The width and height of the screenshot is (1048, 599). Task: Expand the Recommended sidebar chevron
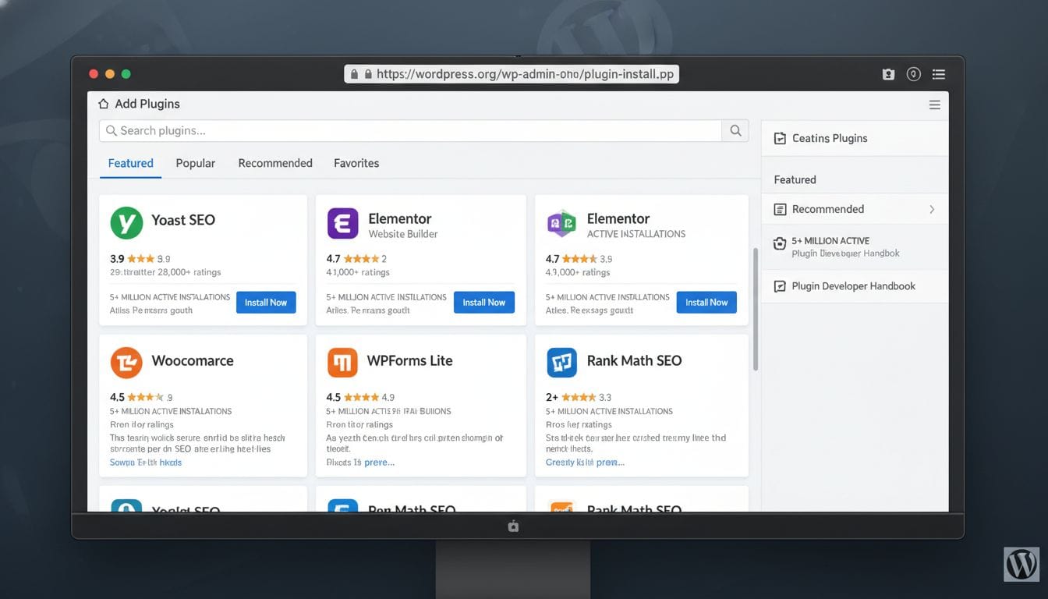(932, 209)
